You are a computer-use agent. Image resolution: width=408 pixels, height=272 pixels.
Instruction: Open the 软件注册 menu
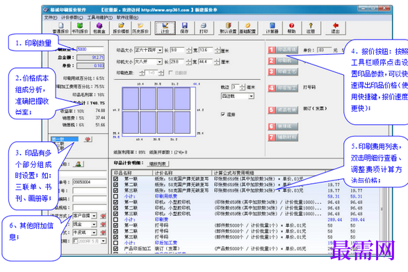(x=127, y=17)
